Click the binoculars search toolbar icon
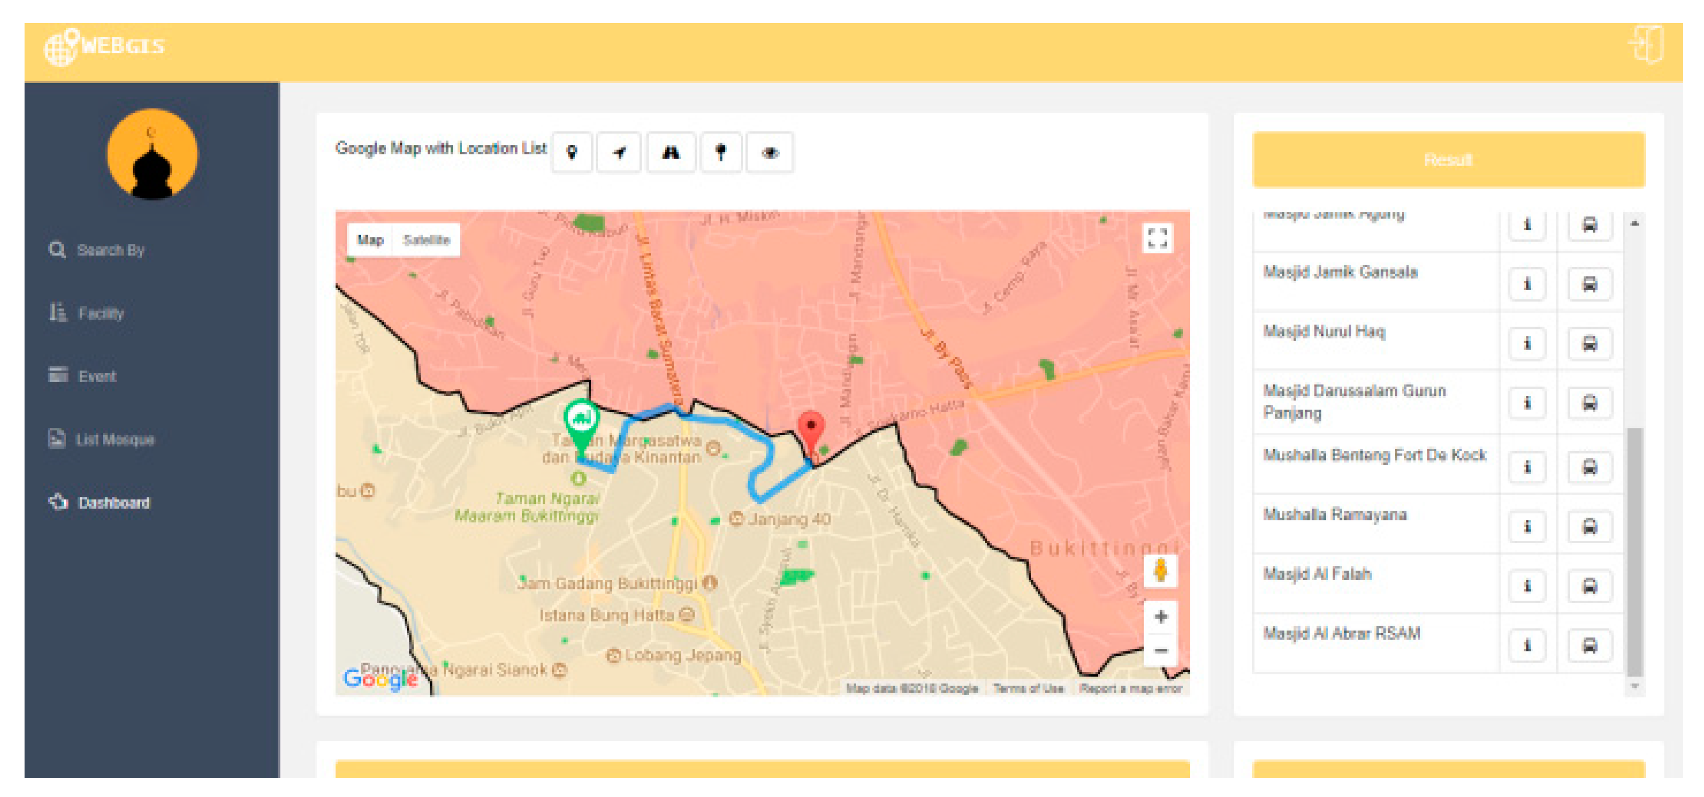This screenshot has height=797, width=1704. 671,153
